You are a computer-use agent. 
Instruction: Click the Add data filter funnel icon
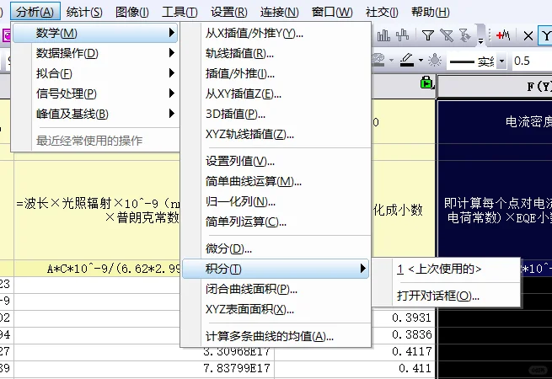pos(428,35)
